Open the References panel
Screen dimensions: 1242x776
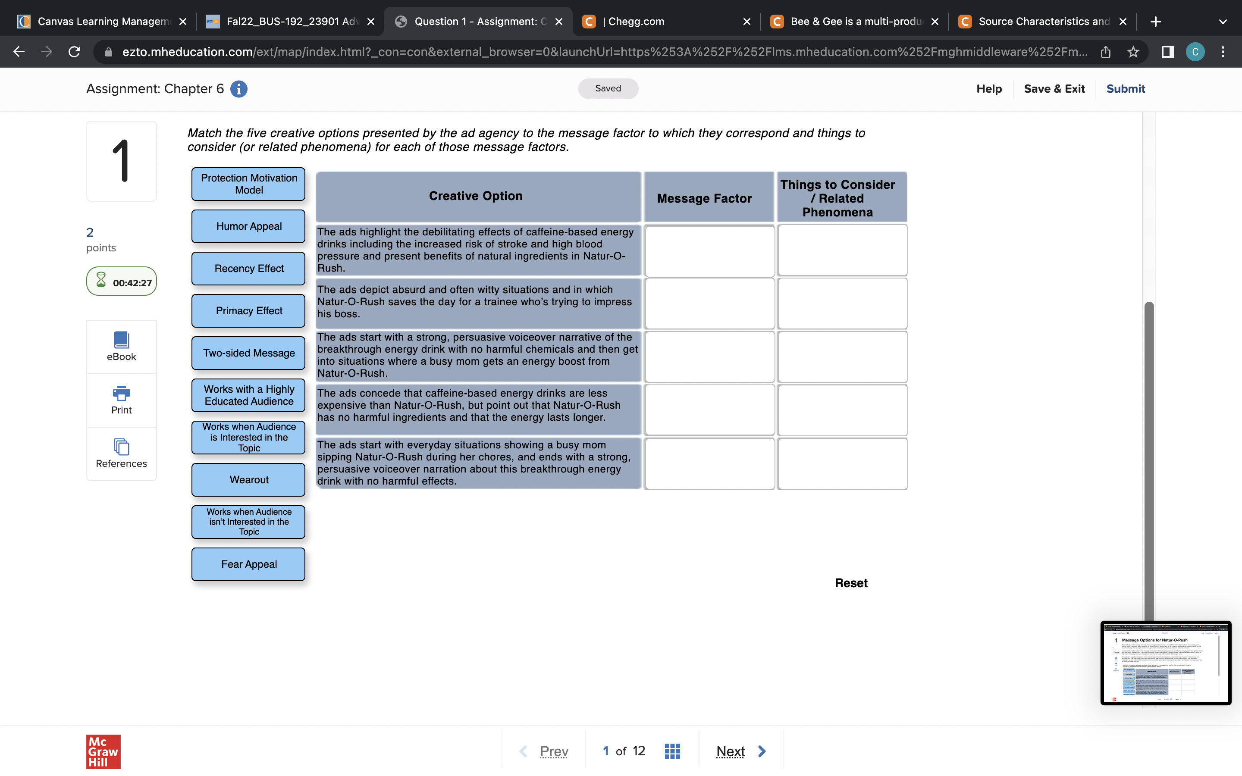[121, 452]
